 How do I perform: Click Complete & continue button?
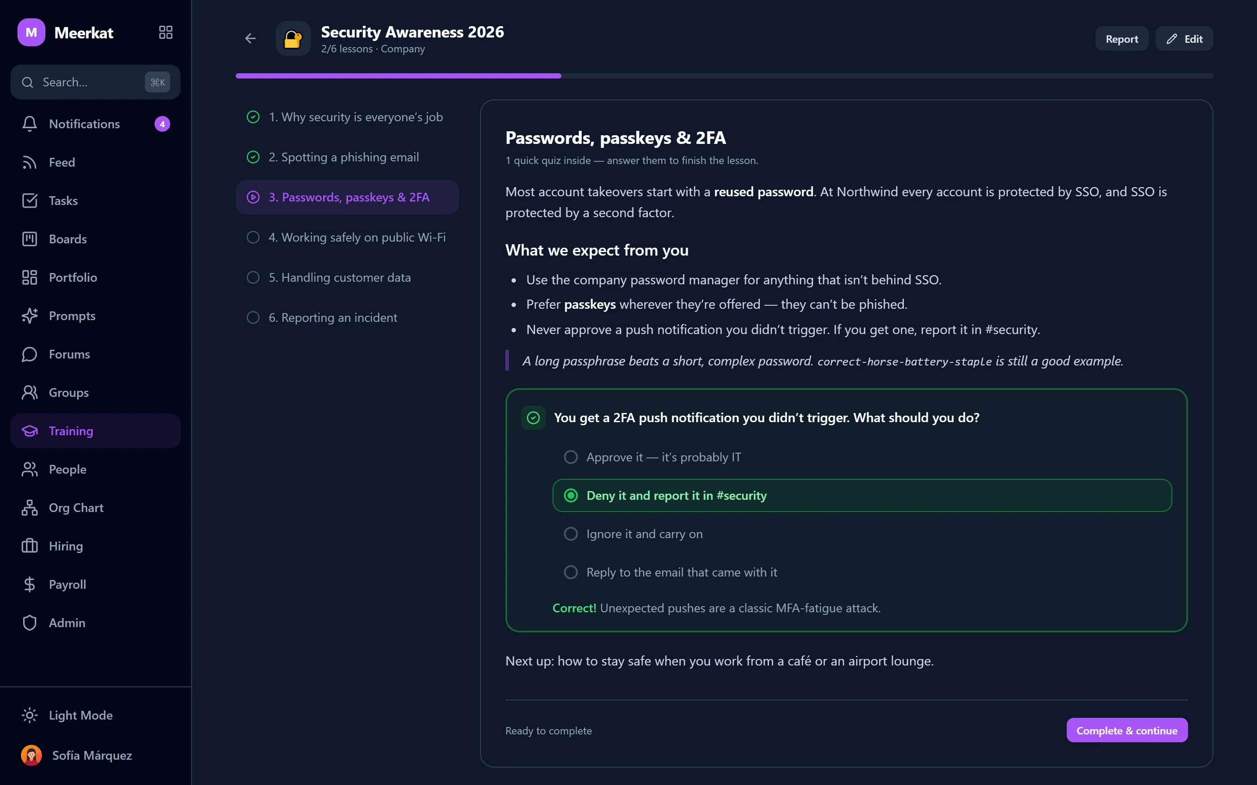point(1126,730)
